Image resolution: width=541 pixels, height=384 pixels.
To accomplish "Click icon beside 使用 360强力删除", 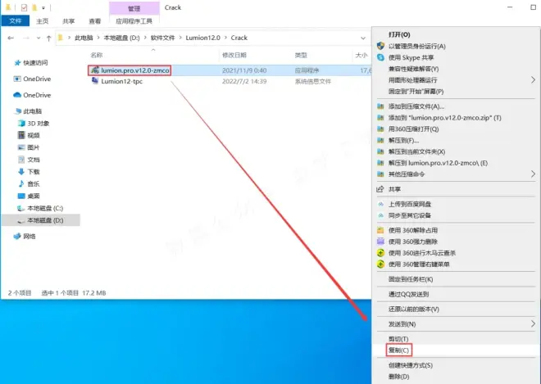I will point(380,242).
